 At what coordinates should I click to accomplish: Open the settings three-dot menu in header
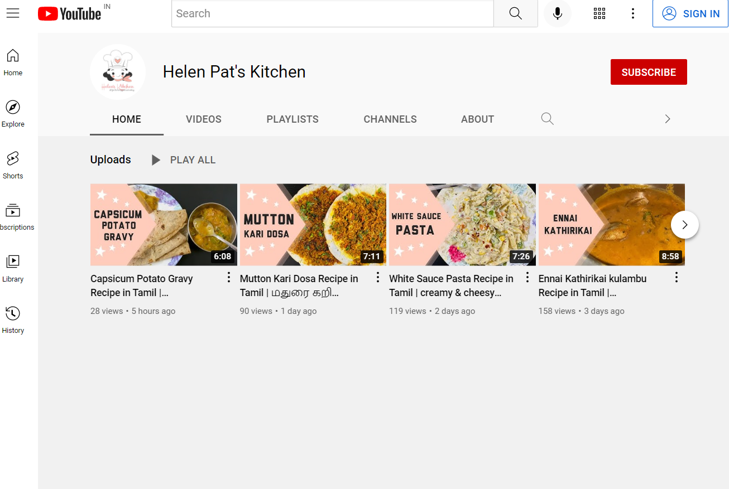[632, 13]
